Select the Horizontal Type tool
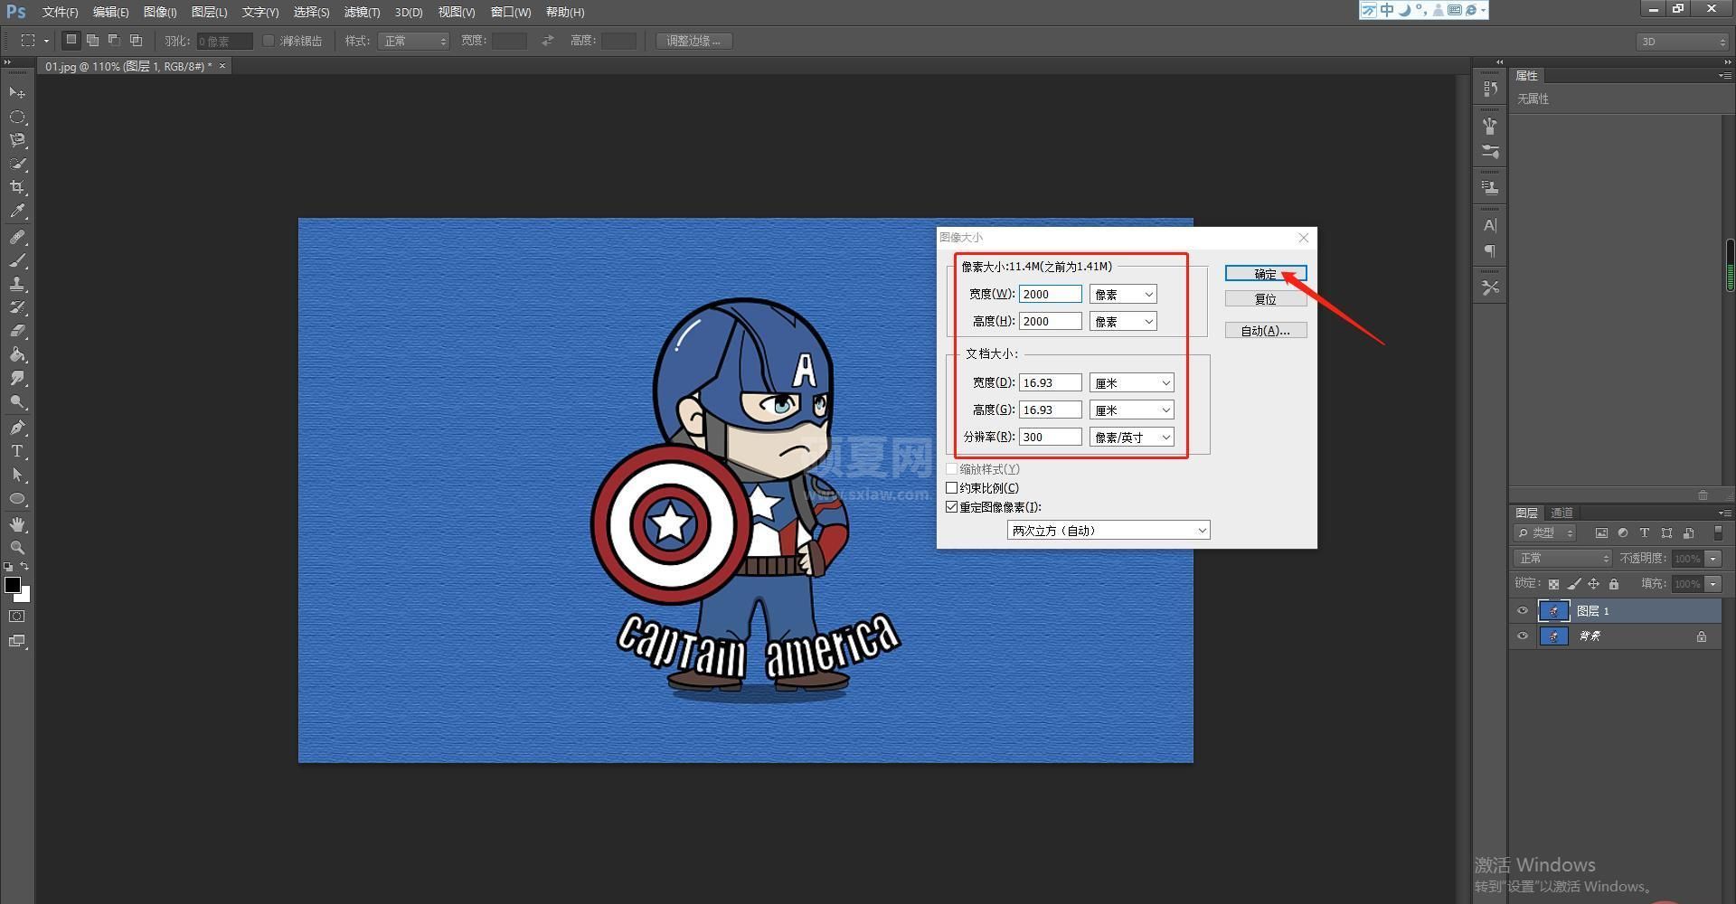This screenshot has width=1736, height=904. (17, 450)
